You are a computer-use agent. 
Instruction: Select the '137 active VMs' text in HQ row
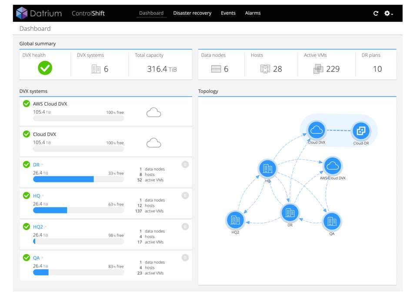[150, 211]
